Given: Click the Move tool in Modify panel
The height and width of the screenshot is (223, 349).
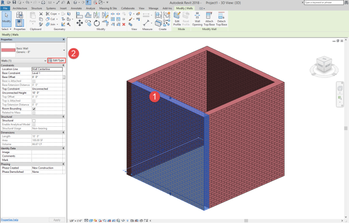Looking at the screenshot, I should tap(79, 23).
